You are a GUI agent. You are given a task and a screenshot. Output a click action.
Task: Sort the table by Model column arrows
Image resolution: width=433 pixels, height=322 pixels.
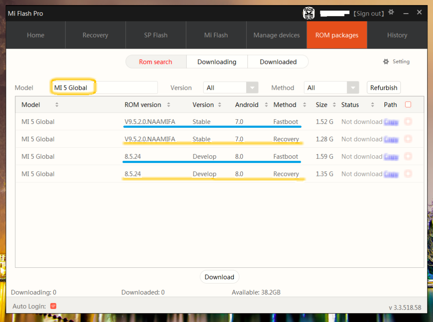coord(57,105)
